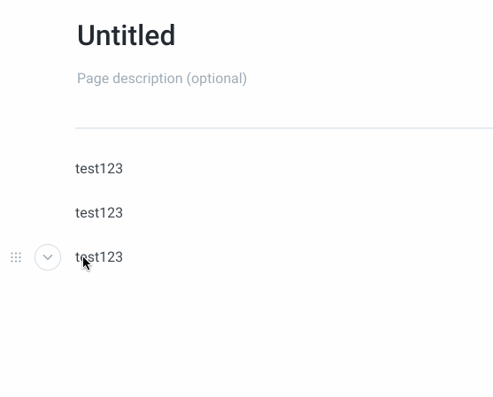The height and width of the screenshot is (397, 493).
Task: Place cursor on "123" in first test123 line
Action: point(111,169)
